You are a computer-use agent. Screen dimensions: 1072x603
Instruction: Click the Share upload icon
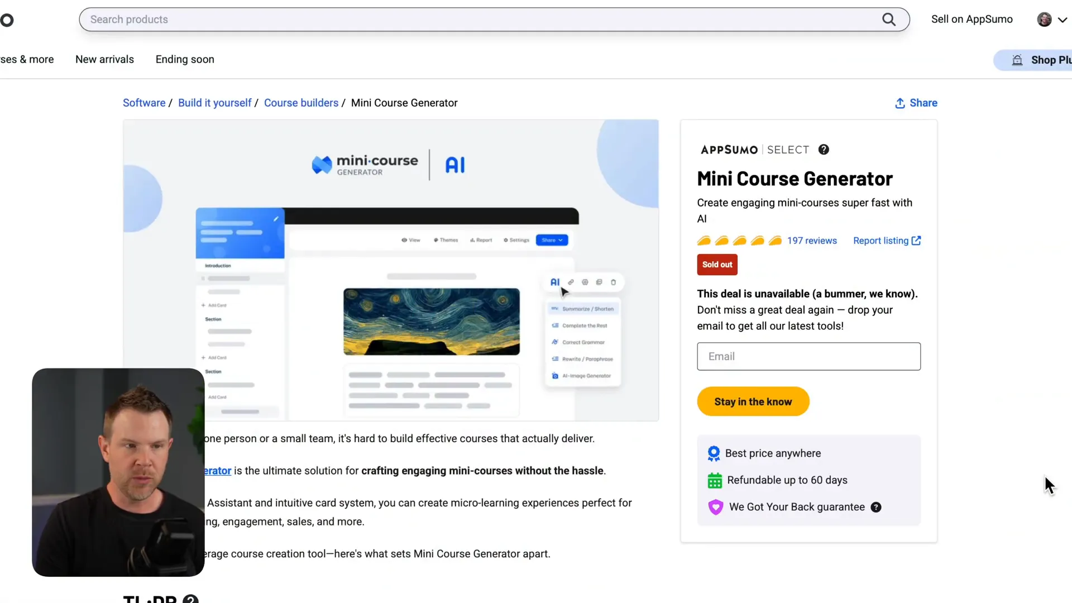click(900, 103)
